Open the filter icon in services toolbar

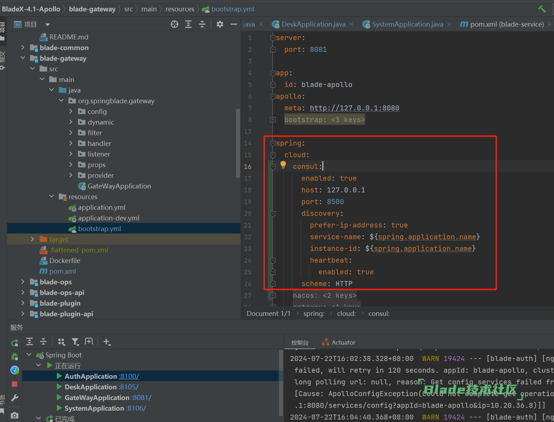(x=75, y=341)
